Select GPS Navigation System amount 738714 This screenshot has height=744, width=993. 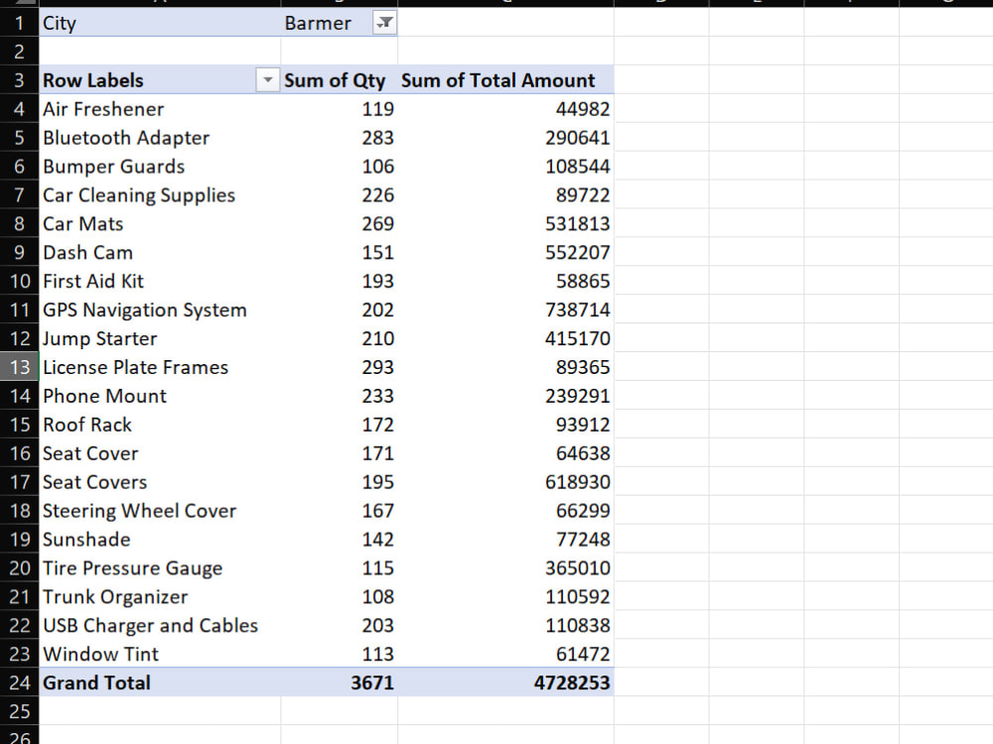coord(506,310)
